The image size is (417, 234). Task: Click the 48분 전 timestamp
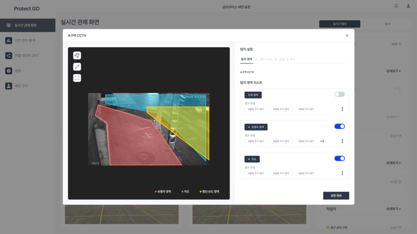pos(396,44)
